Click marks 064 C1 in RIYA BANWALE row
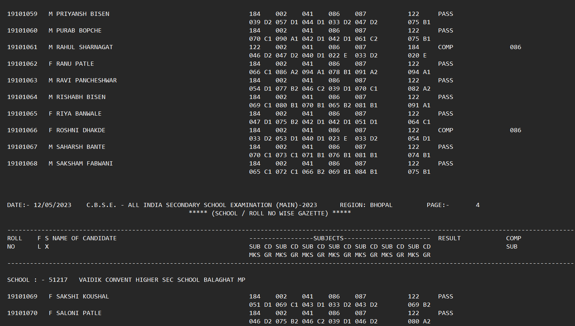This screenshot has height=326, width=575. pyautogui.click(x=419, y=122)
